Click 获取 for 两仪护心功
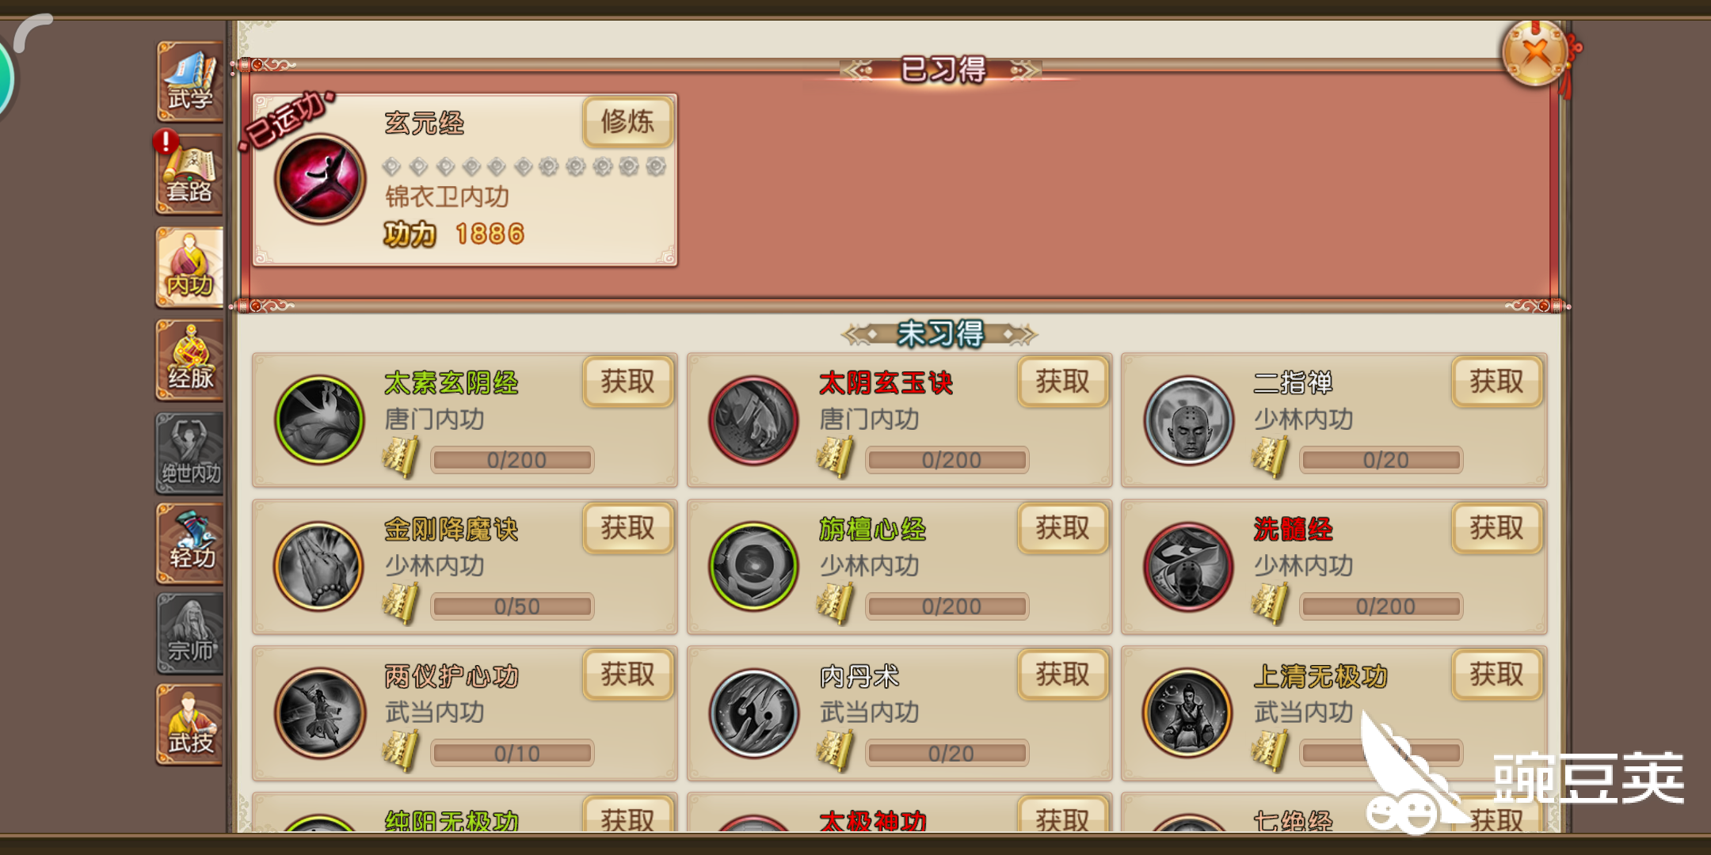1711x855 pixels. tap(628, 674)
